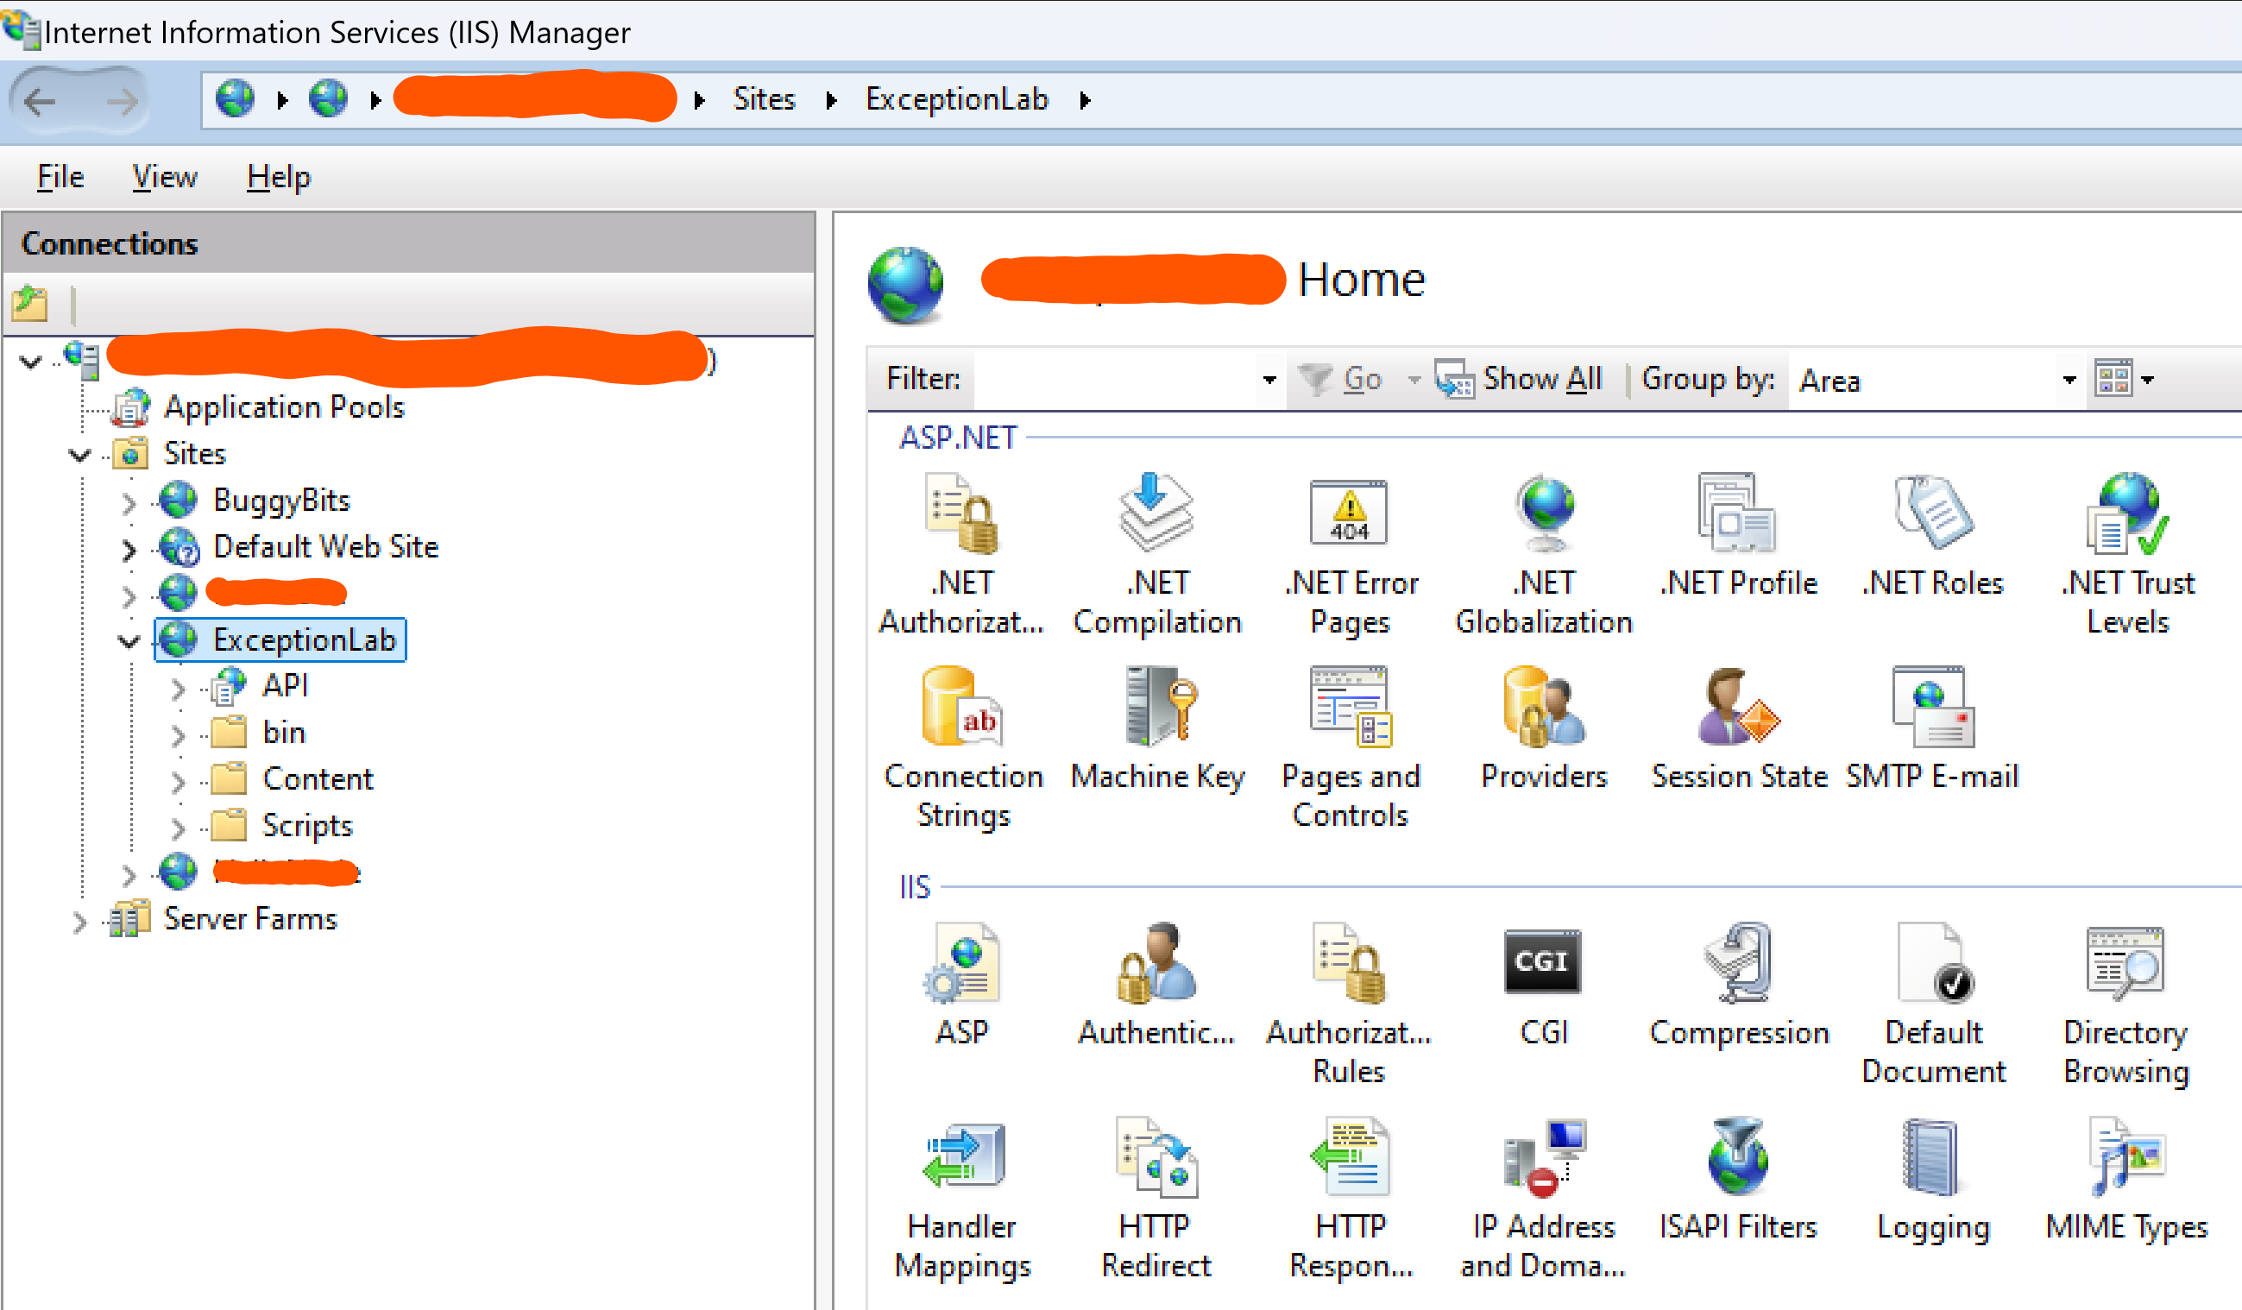
Task: Open the Help menu
Action: [x=279, y=177]
